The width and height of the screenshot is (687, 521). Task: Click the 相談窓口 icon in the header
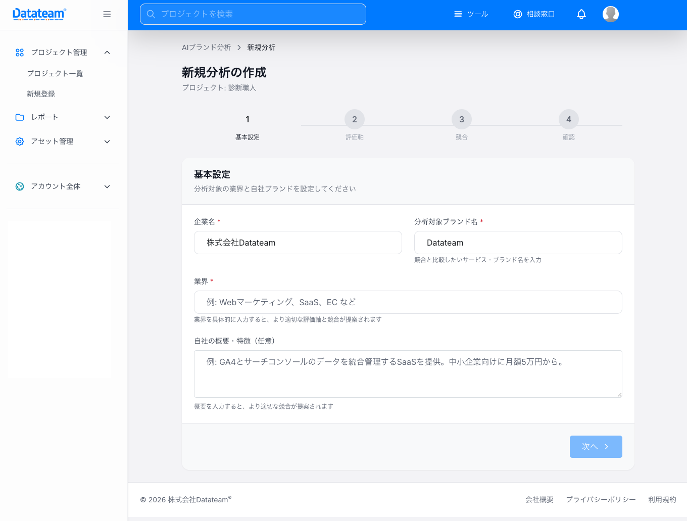click(517, 14)
